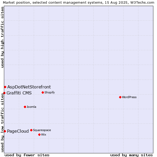Image resolution: width=157 pixels, height=157 pixels.
Task: Select the WordPress red marker
Action: 120,97
